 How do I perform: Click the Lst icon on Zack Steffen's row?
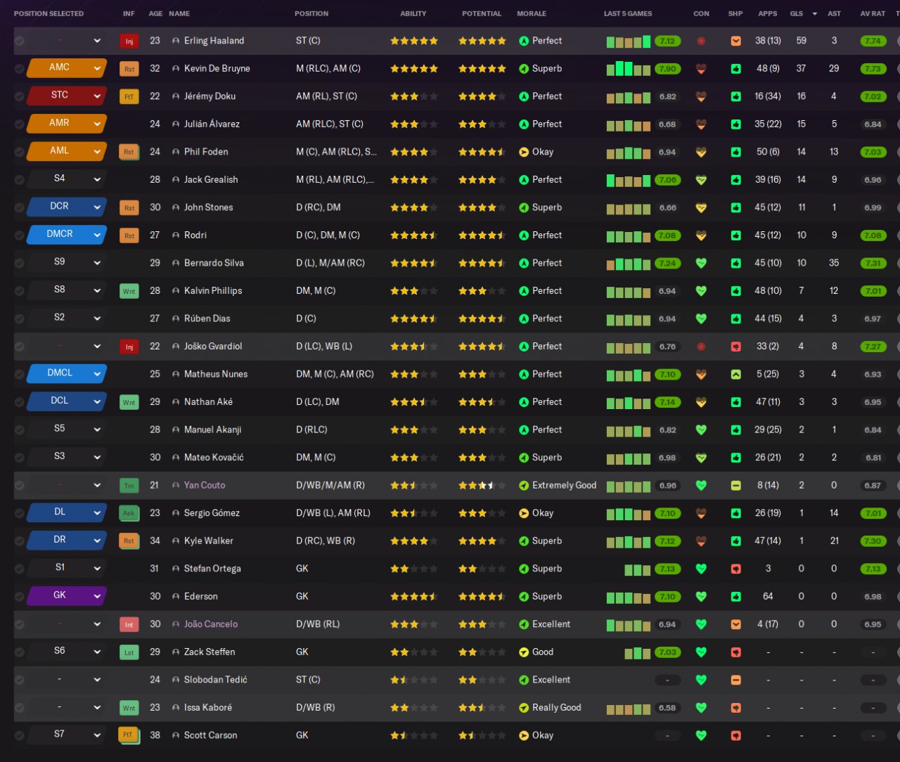tap(129, 652)
